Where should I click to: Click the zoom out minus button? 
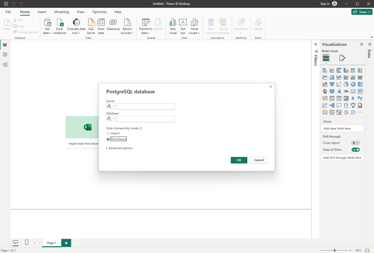pyautogui.click(x=321, y=250)
